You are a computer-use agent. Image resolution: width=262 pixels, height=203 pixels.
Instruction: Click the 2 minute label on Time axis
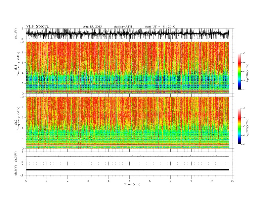tap(67, 181)
